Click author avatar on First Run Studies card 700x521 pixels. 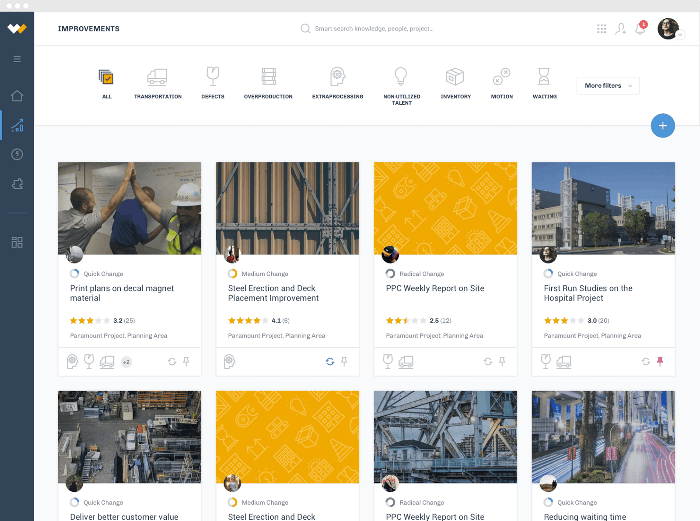(548, 254)
